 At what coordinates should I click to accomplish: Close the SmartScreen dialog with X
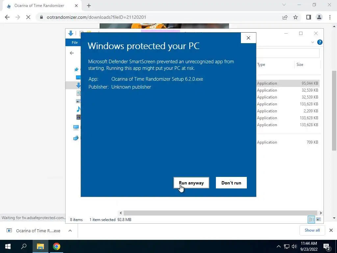tap(248, 38)
